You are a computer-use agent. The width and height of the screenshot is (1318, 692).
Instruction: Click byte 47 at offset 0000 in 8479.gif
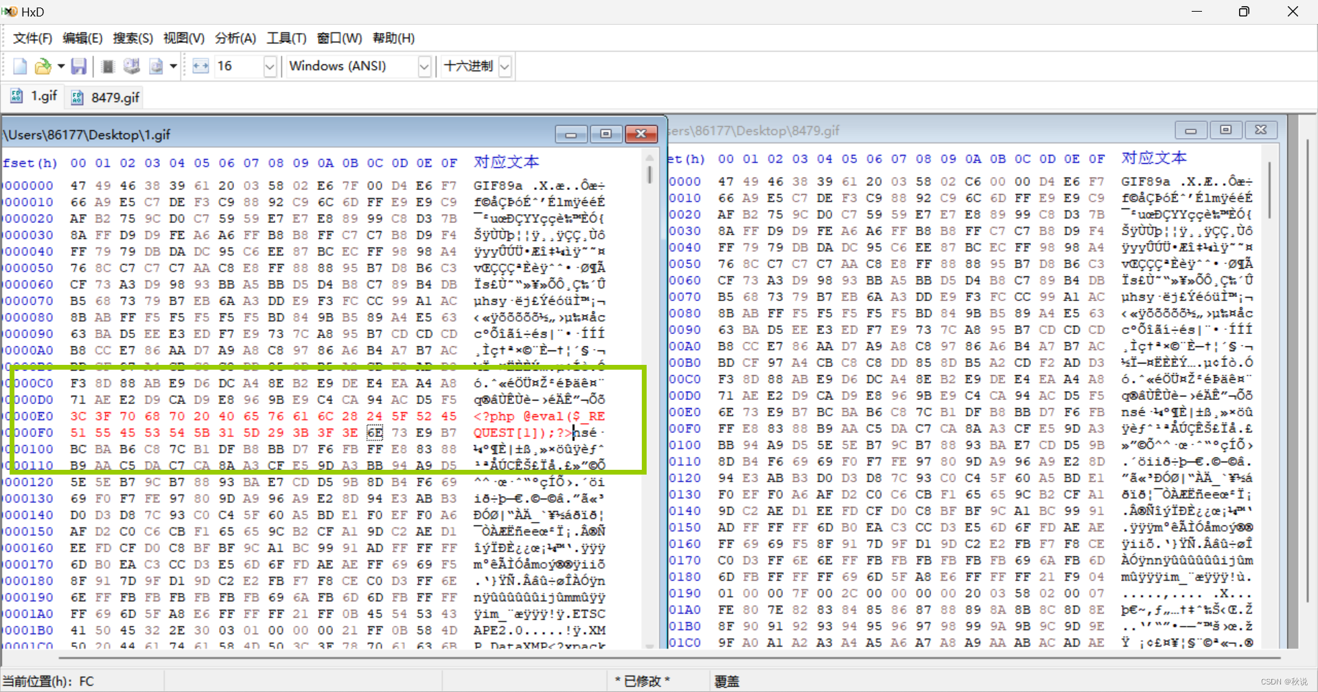tap(726, 182)
